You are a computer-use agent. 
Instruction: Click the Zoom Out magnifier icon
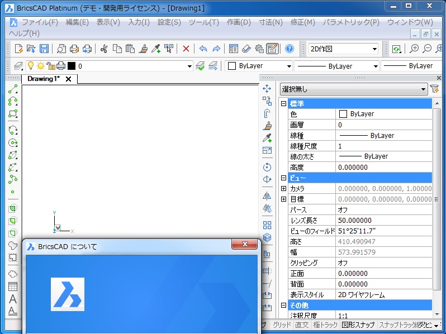(427, 49)
